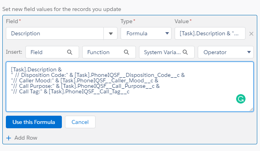Click the '[Task].Description &' formula line
This screenshot has width=260, height=151.
(36, 69)
